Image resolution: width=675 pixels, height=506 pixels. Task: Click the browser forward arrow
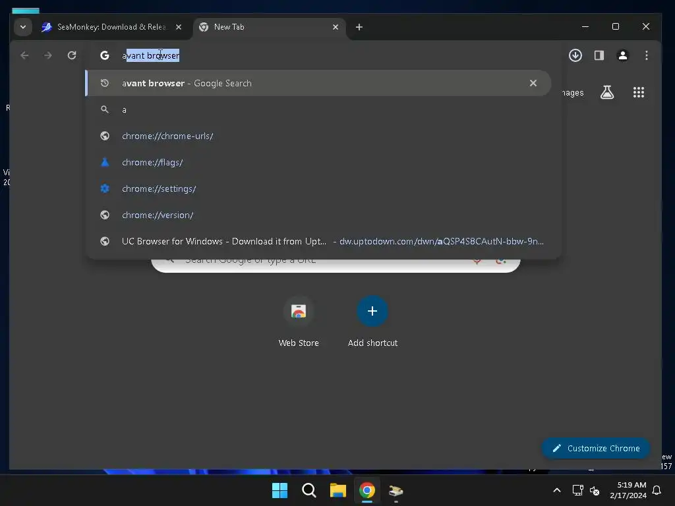(x=47, y=55)
